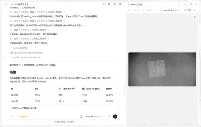The height and width of the screenshot is (127, 201).
Task: Open the Spark X2.5 model dropdown
Action: (95, 117)
